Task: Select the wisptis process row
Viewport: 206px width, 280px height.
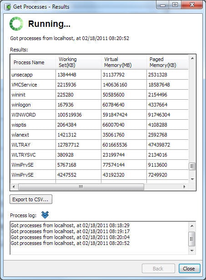Action: pyautogui.click(x=99, y=125)
